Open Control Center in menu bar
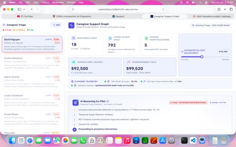 click(206, 2)
